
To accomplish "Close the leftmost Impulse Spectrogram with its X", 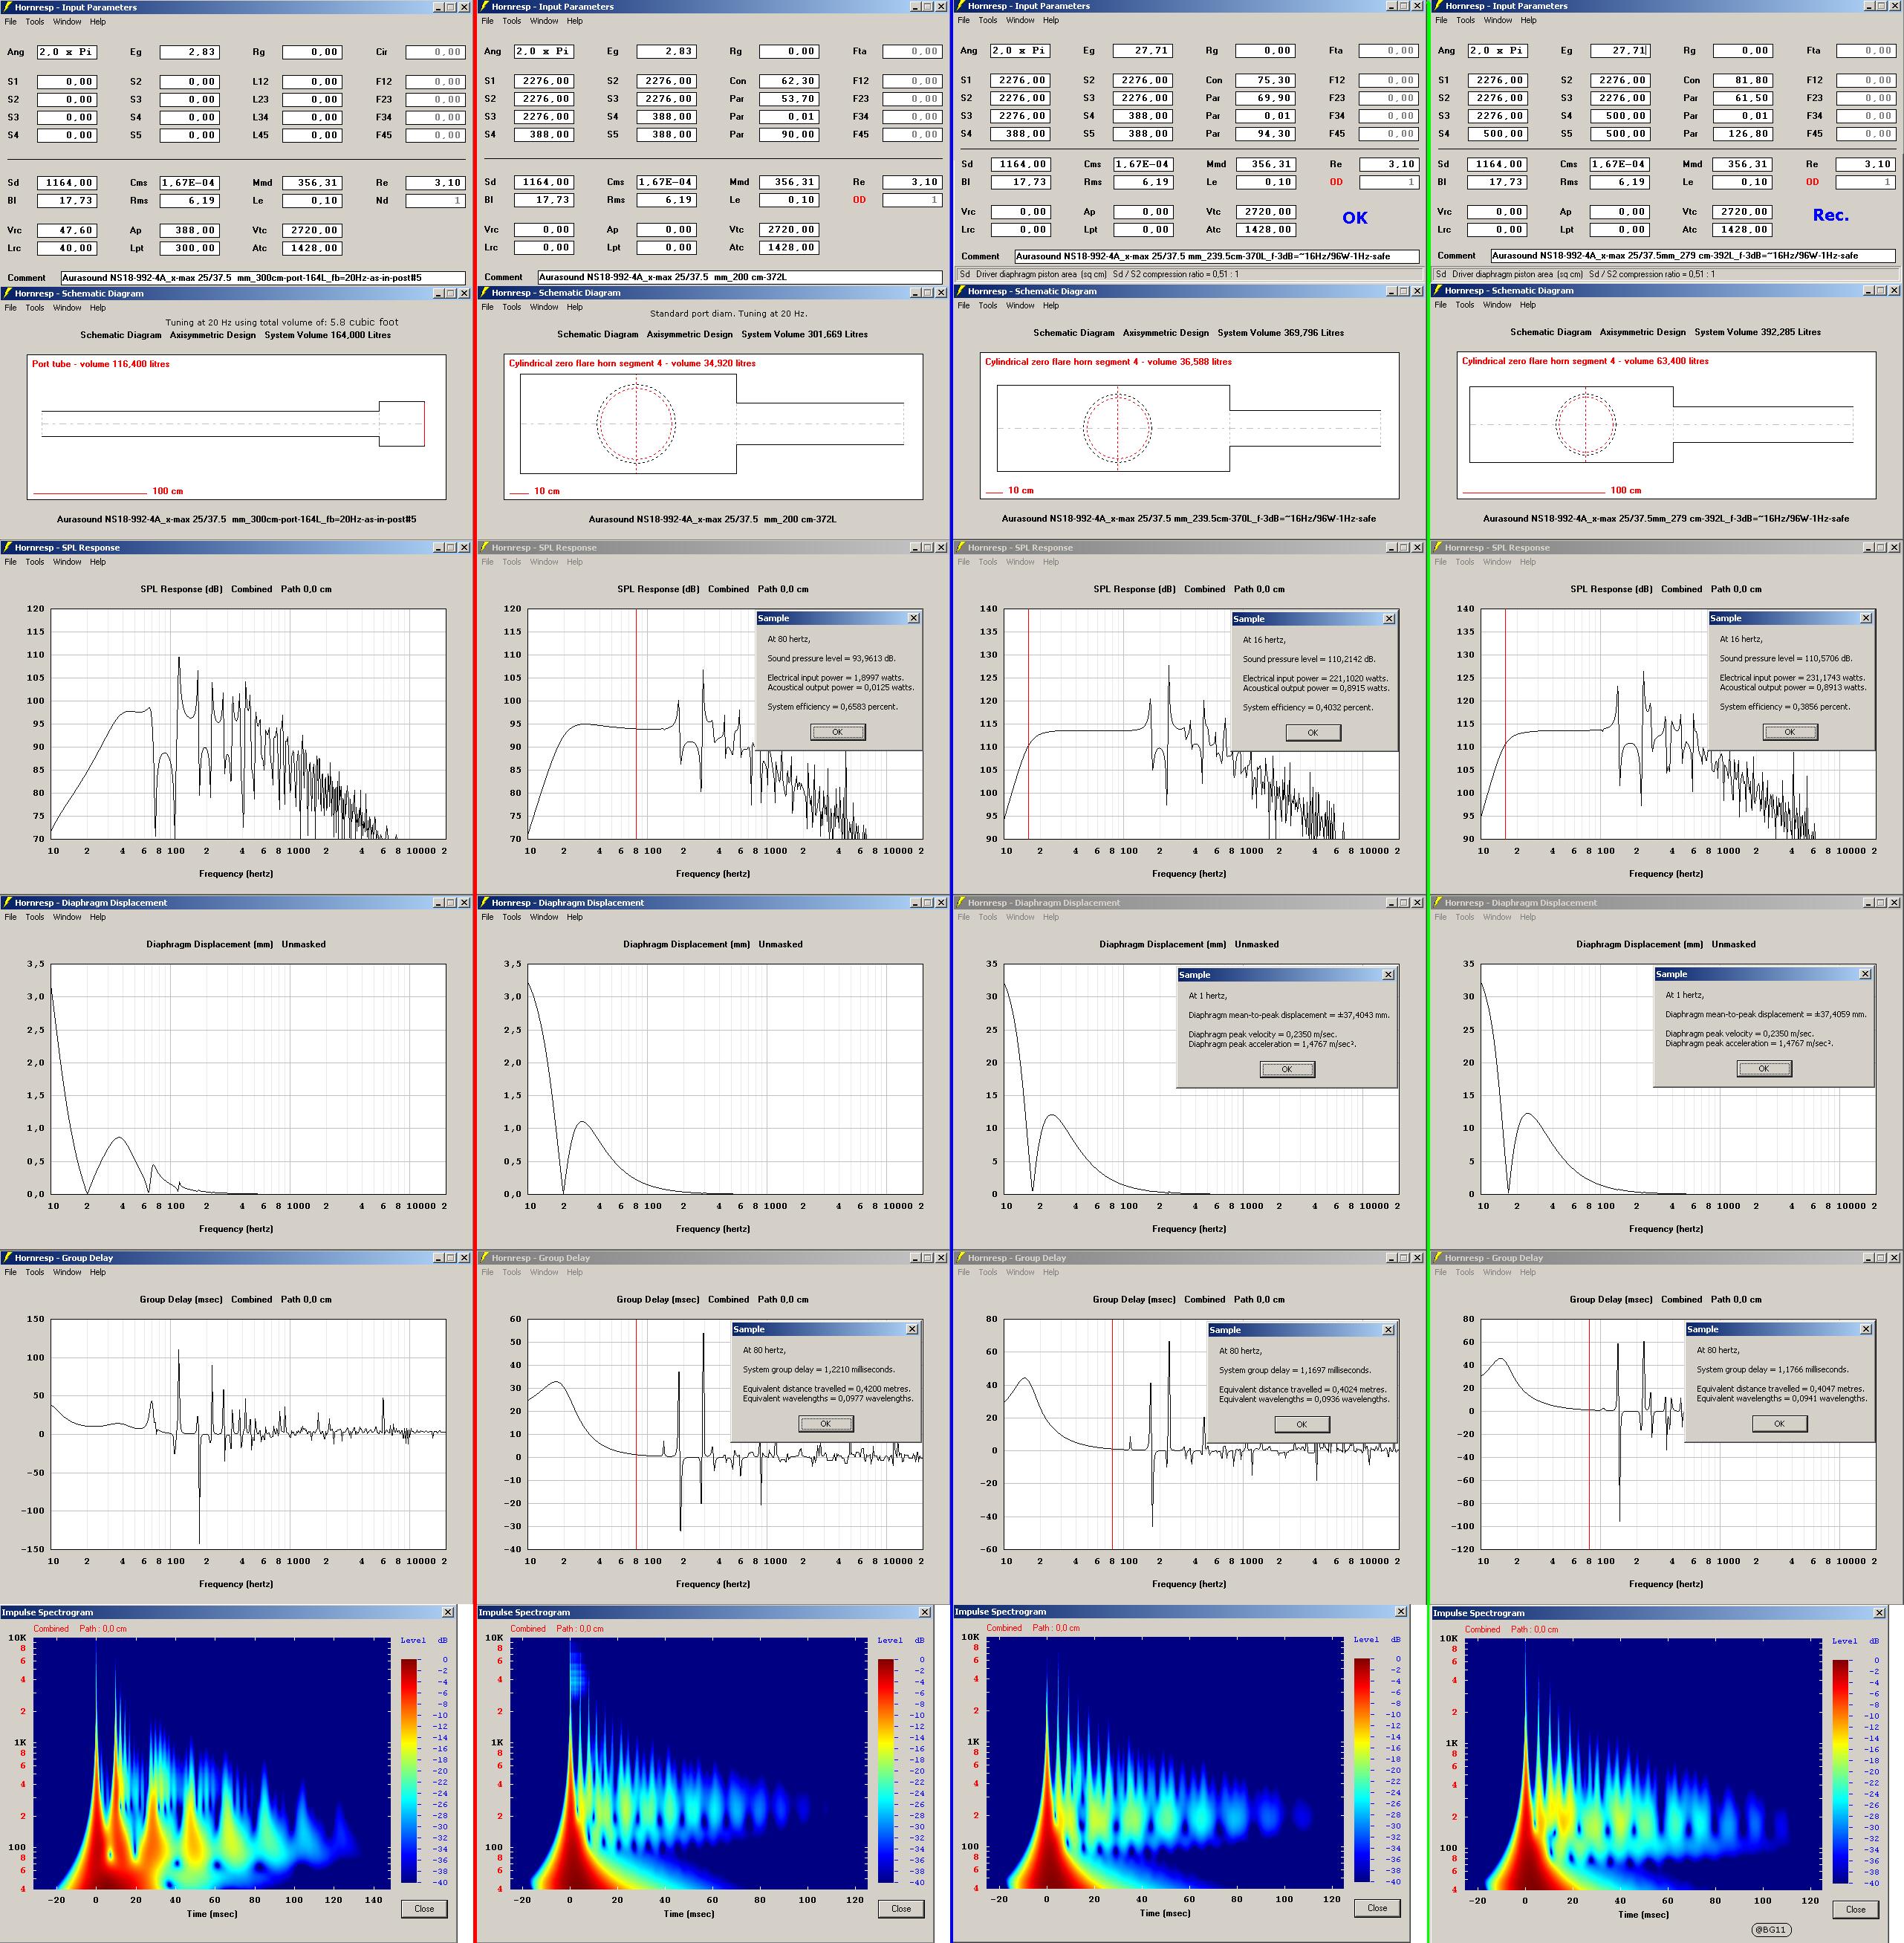I will (447, 1612).
